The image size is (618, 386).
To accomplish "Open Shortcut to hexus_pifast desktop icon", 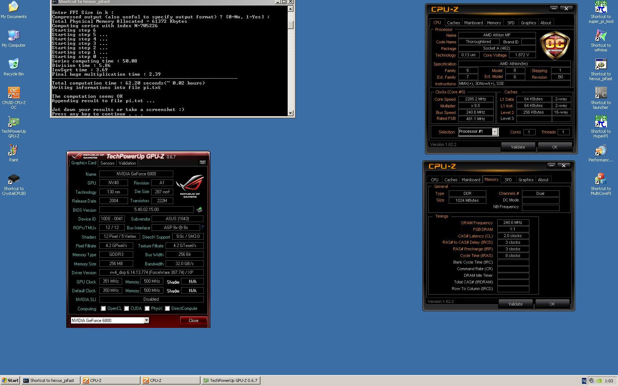I will pos(601,69).
